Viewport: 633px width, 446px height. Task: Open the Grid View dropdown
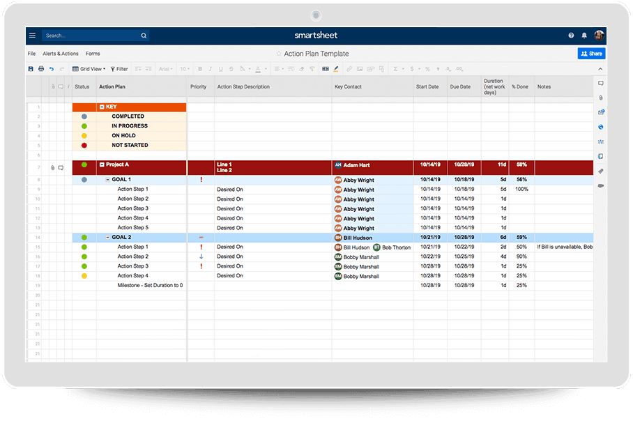coord(89,69)
